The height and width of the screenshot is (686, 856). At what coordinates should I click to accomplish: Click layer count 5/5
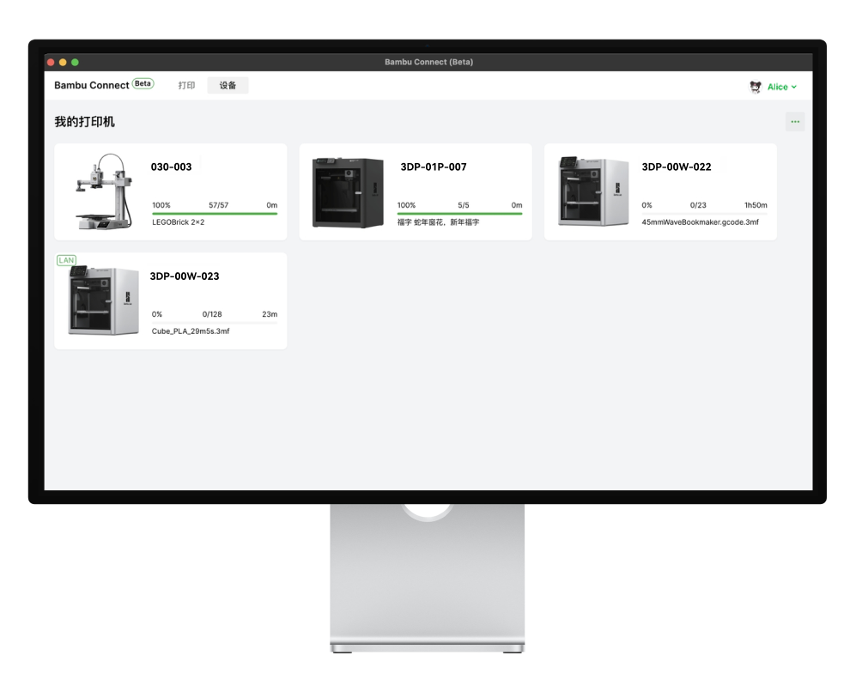pos(464,205)
